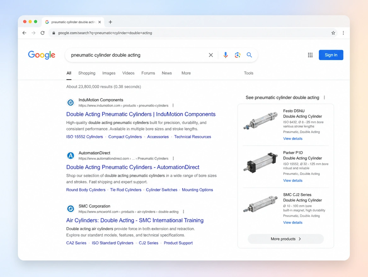Reload the page with the refresh icon

[x=43, y=33]
